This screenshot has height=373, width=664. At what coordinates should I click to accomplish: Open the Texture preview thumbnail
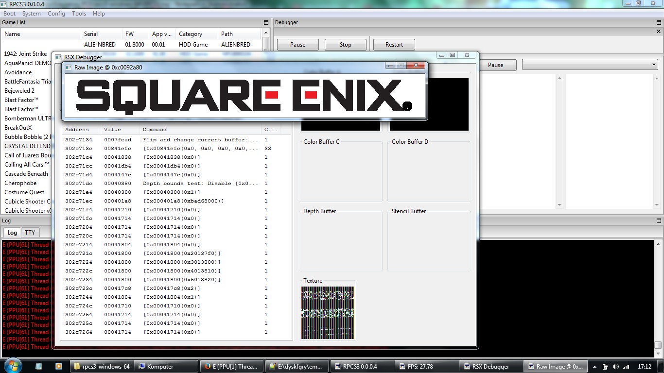(327, 312)
